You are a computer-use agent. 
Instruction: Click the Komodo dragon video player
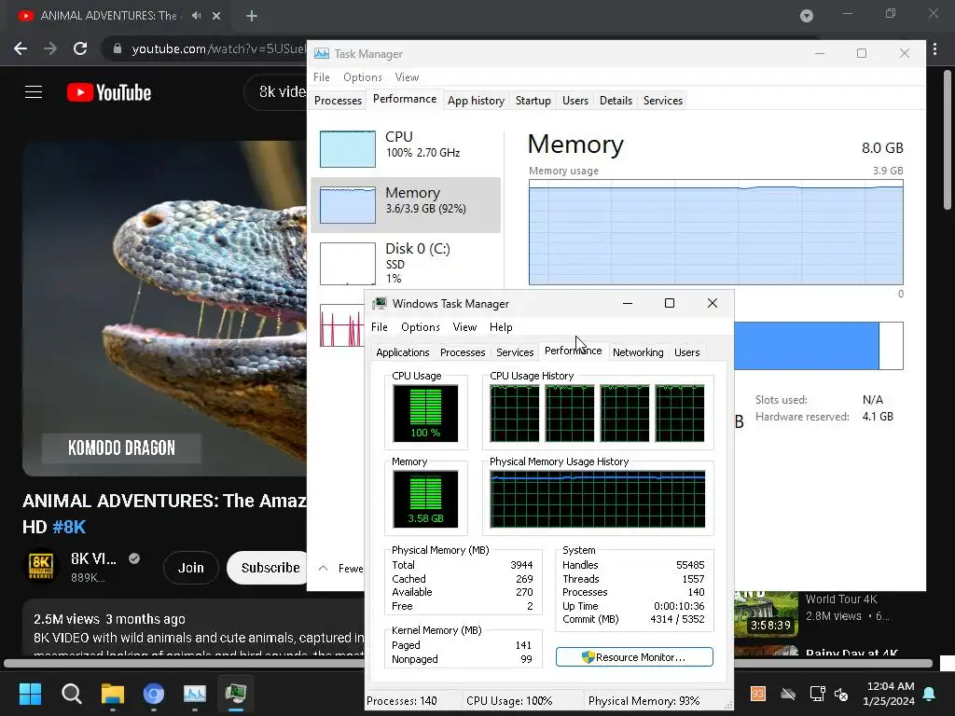pyautogui.click(x=164, y=308)
